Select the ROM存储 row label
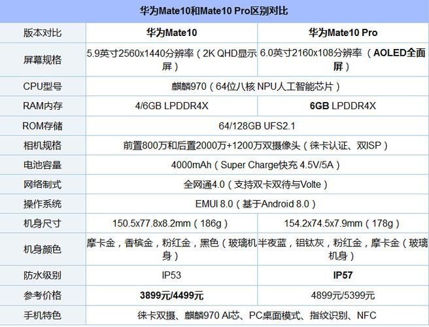429x327 pixels. [43, 126]
